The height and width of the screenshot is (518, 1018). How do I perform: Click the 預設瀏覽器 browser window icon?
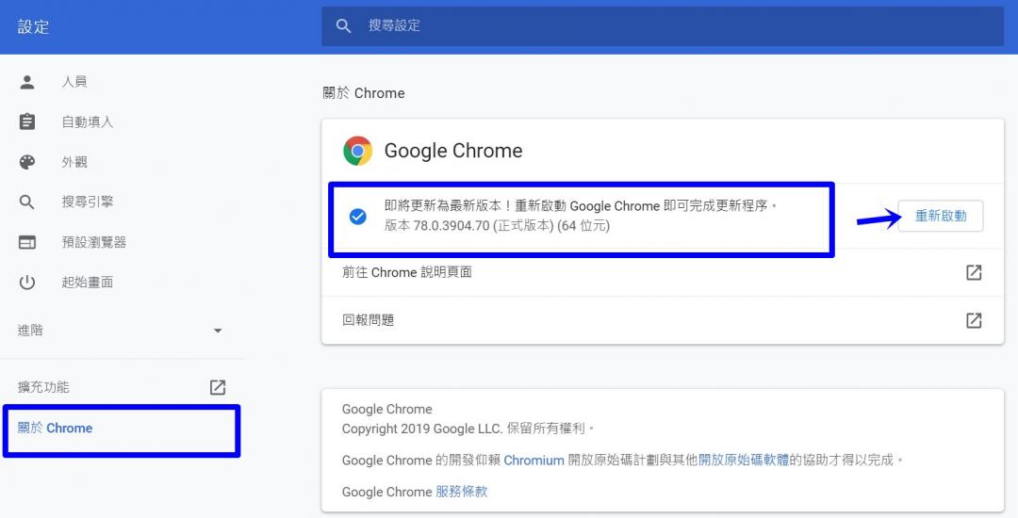click(x=27, y=242)
